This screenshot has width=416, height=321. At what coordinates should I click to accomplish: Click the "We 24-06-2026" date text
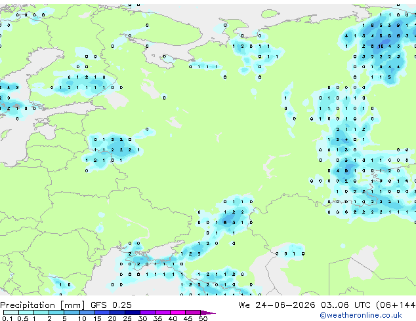pyautogui.click(x=277, y=305)
